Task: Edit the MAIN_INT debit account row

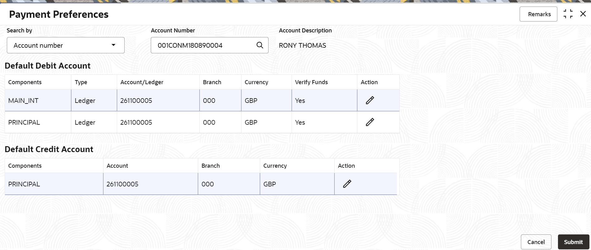Action: coord(370,100)
